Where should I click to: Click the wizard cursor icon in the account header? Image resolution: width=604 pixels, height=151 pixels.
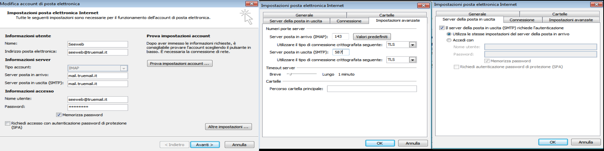[x=246, y=17]
